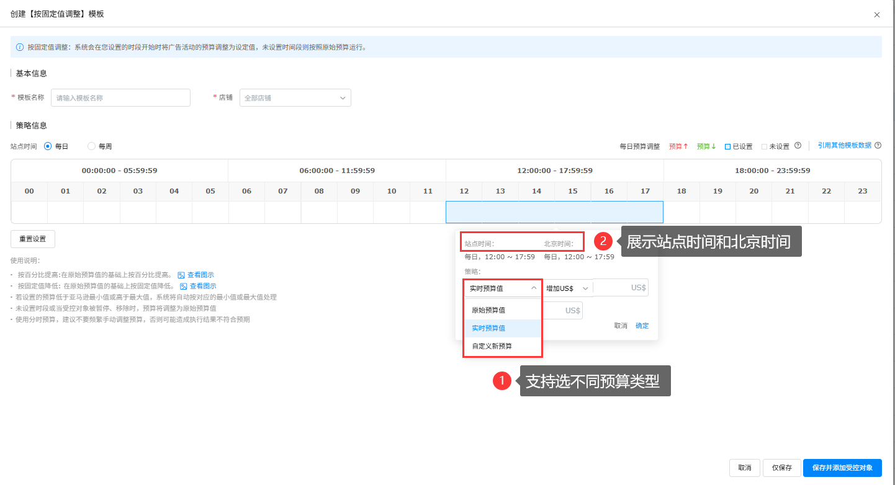The height and width of the screenshot is (485, 895).
Task: Click the 未设置 gray legend square
Action: click(764, 147)
